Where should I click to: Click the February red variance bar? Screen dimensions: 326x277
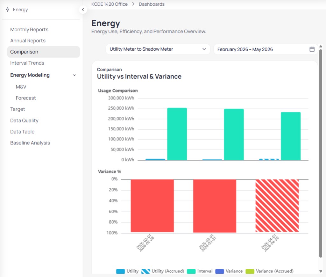[x=152, y=206]
